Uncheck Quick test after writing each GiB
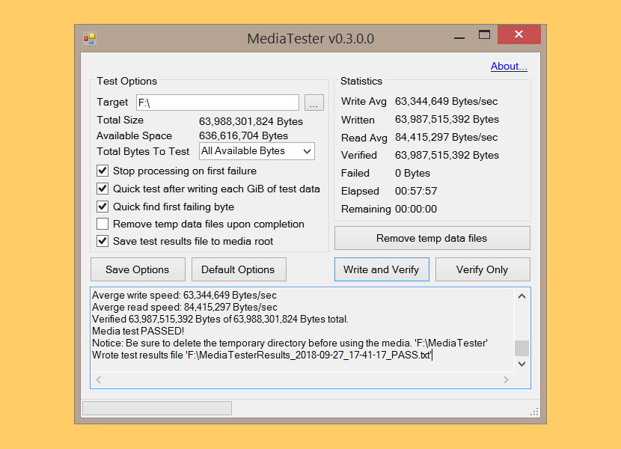Screen dimensions: 621x449 pos(102,189)
